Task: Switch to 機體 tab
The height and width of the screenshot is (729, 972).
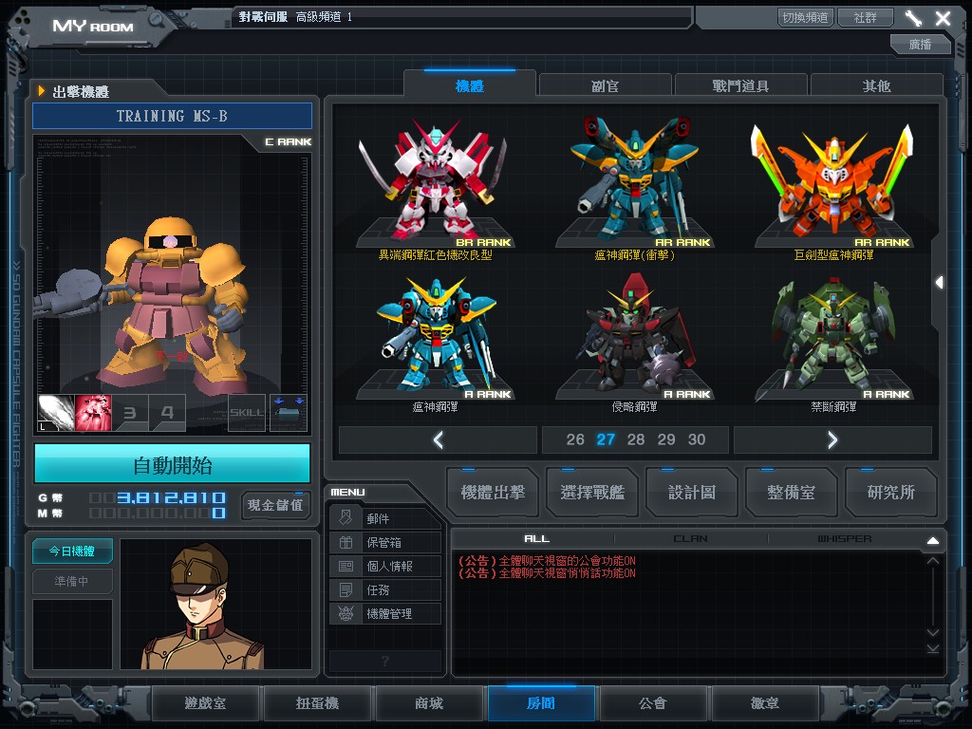Action: 469,85
